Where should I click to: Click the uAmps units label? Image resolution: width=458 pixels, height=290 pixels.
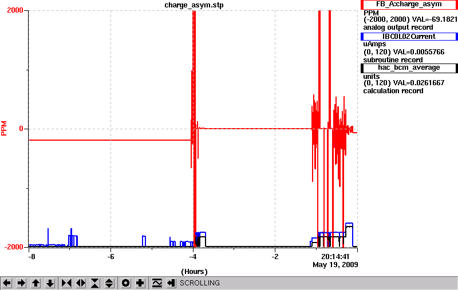(x=375, y=44)
